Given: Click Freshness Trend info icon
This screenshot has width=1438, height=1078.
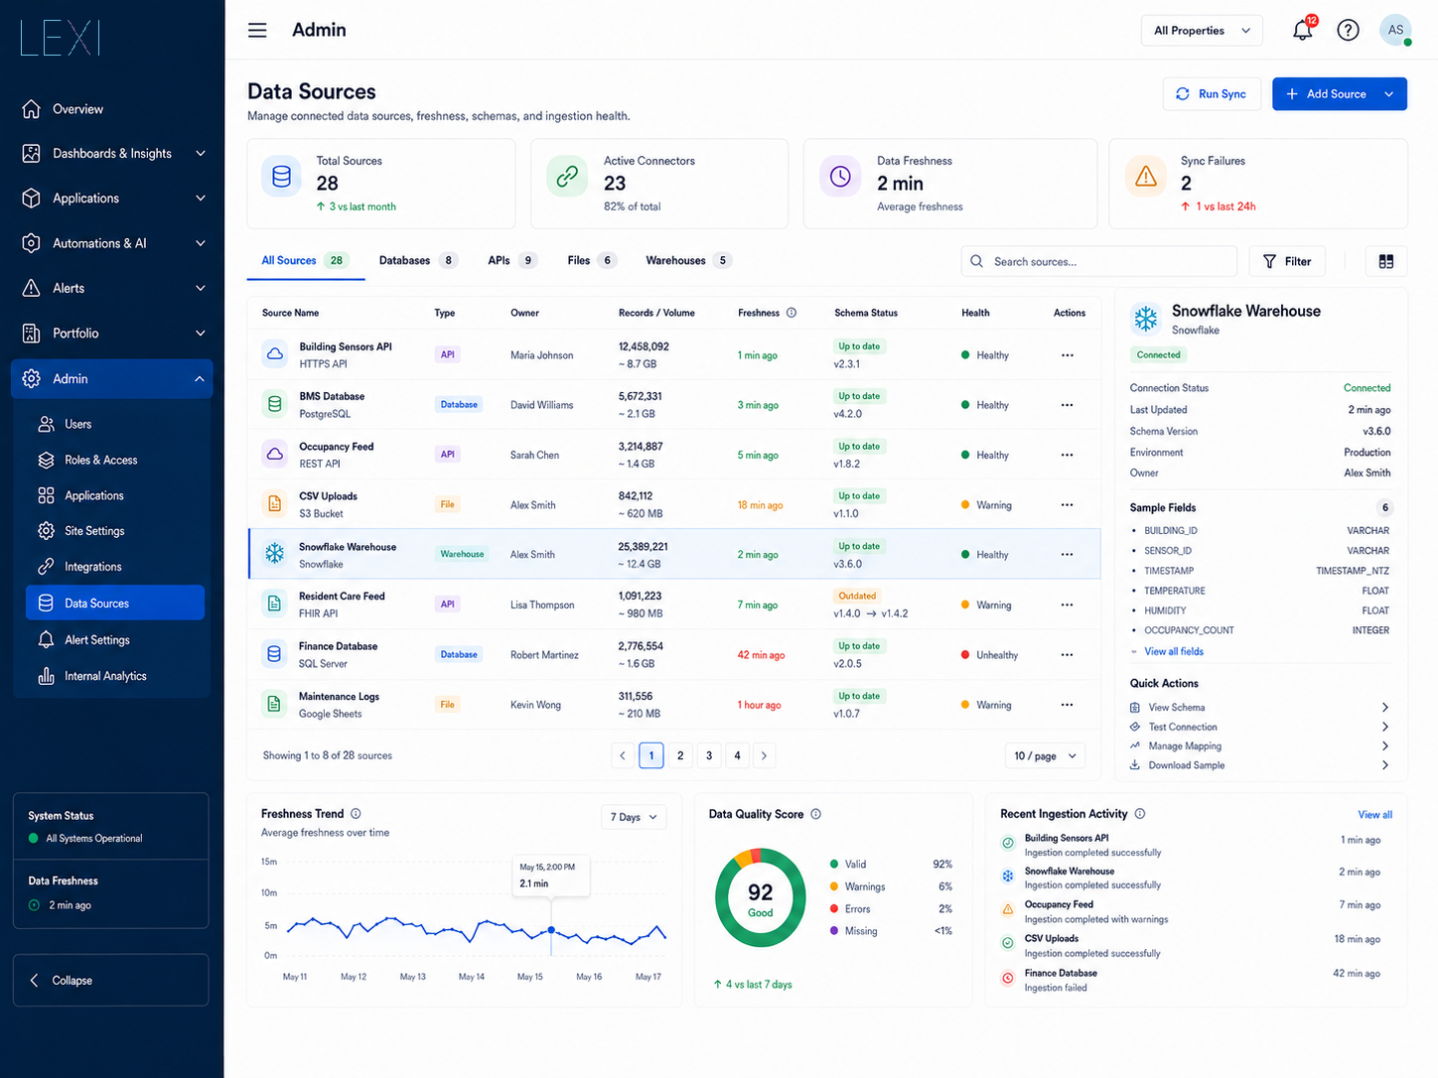Looking at the screenshot, I should 356,814.
